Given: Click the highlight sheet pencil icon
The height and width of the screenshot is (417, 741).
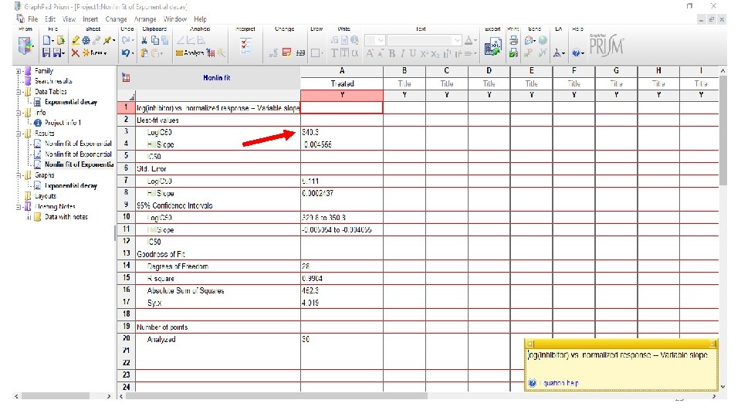Looking at the screenshot, I should click(x=75, y=41).
